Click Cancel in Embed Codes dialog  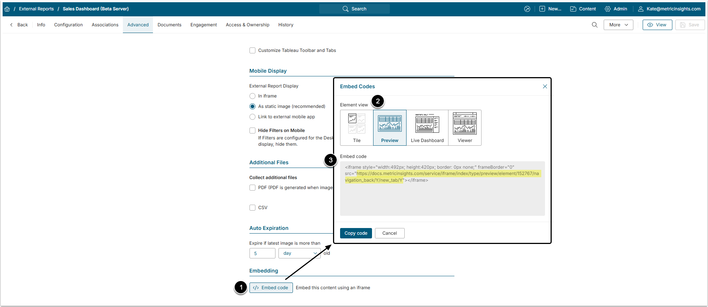(x=390, y=233)
